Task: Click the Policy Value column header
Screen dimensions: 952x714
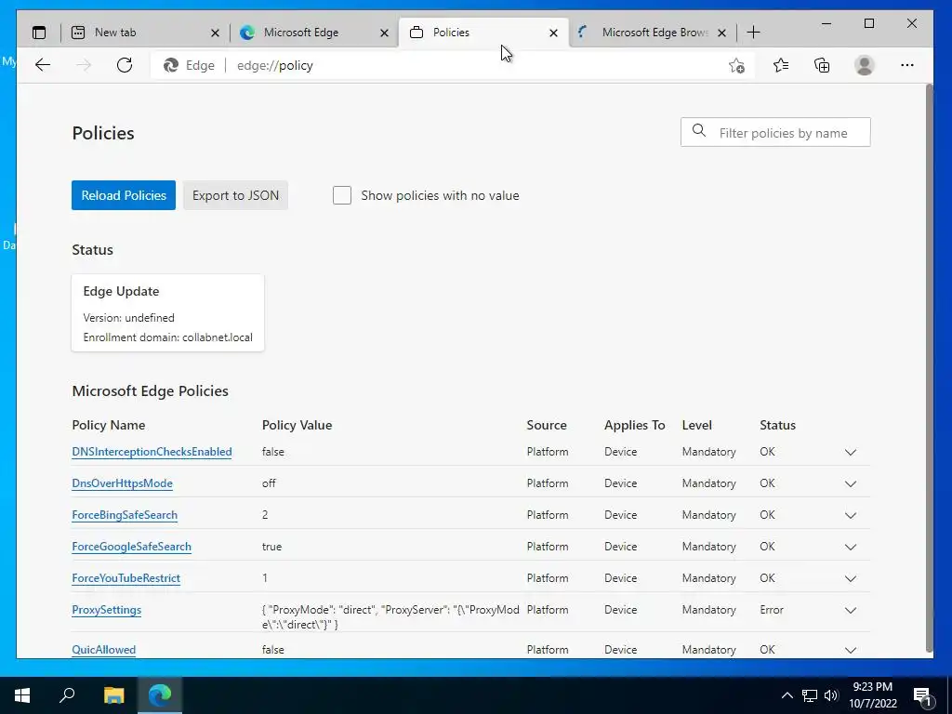Action: [x=297, y=426]
